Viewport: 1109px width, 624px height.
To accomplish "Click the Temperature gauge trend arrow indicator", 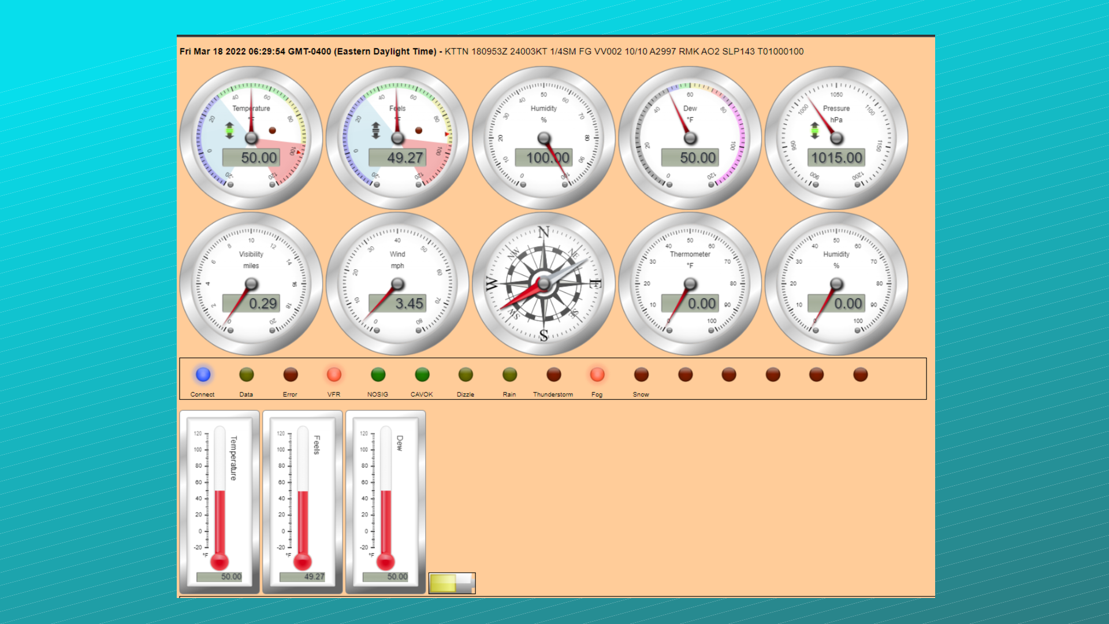I will pos(229,131).
